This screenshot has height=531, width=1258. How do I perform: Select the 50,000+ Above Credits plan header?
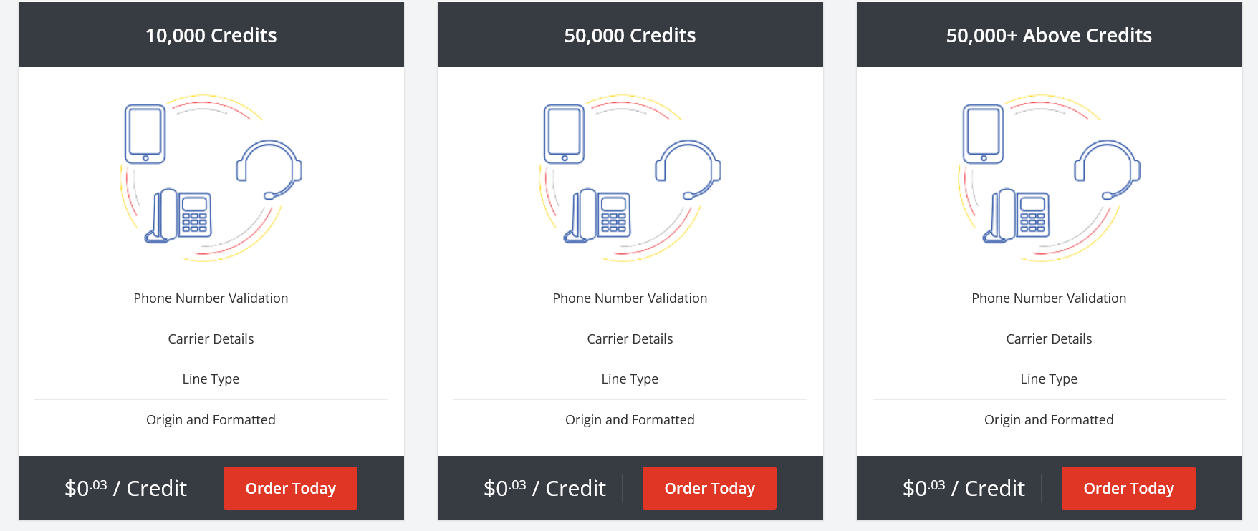(x=1048, y=34)
